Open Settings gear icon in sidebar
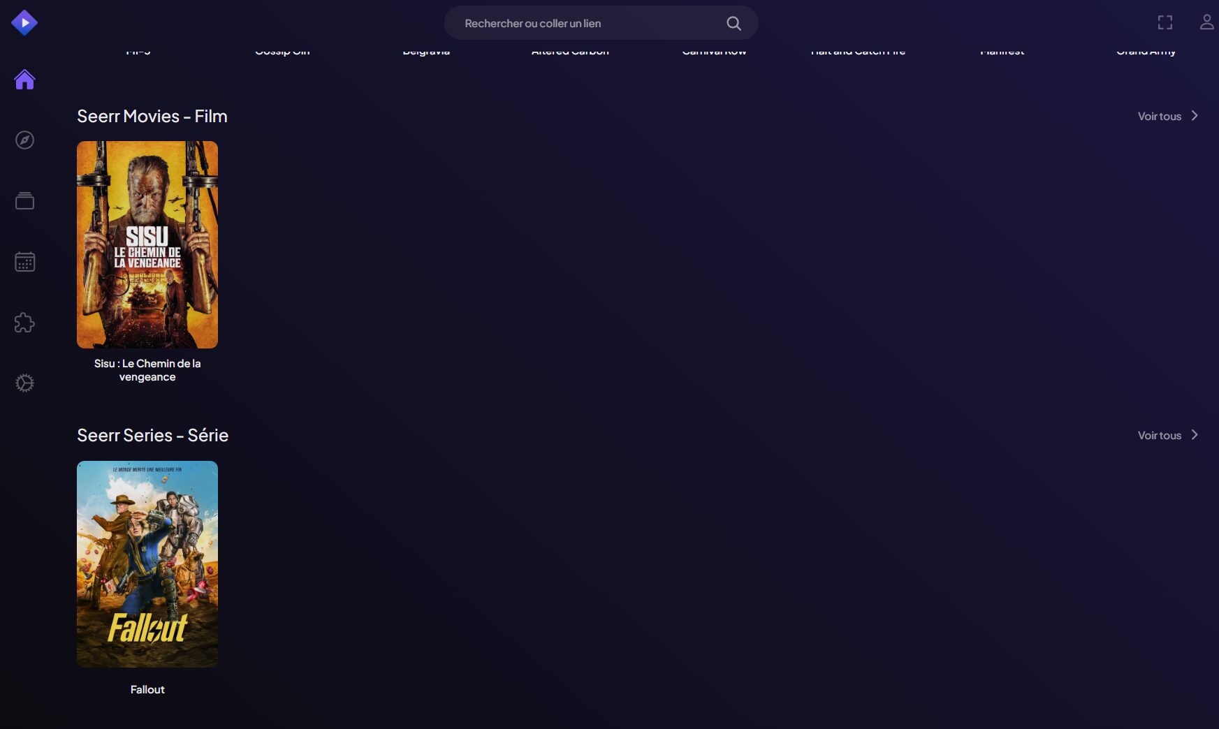Viewport: 1219px width, 729px height. [24, 383]
